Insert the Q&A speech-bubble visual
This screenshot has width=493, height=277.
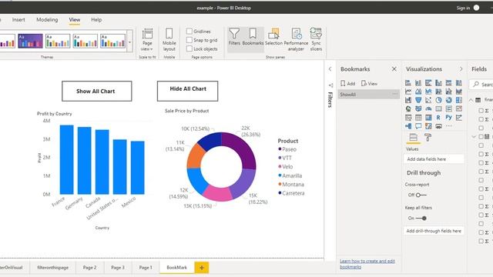tap(418, 126)
